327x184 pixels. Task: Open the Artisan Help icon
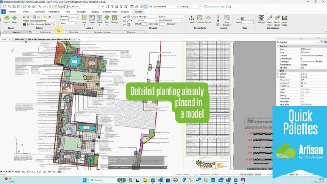tap(14, 20)
